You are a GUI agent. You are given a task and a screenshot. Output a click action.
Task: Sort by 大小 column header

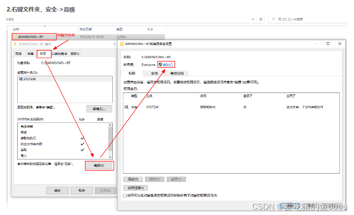pos(150,29)
